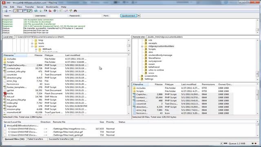Screen dimensions: 261x147
Task: Click the queue icon in status bar
Action: (226, 143)
